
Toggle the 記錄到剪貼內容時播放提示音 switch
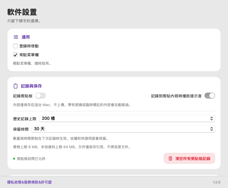(x=210, y=96)
